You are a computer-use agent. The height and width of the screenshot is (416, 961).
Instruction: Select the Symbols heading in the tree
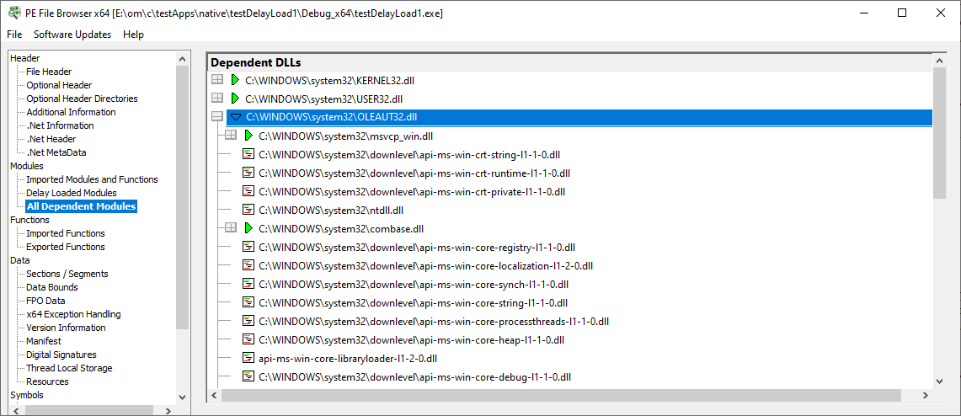tap(27, 395)
